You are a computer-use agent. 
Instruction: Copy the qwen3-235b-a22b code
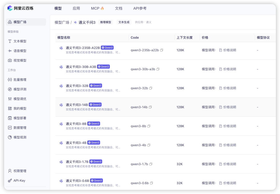[162, 50]
